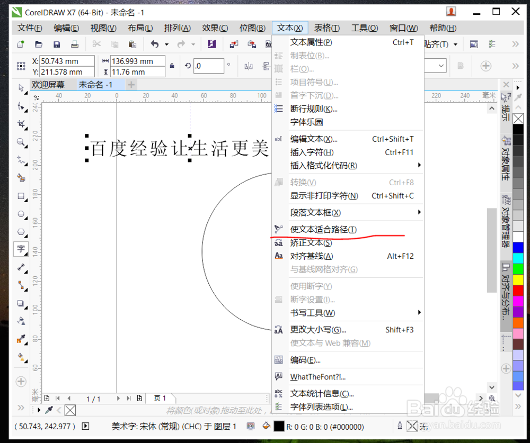This screenshot has height=443, width=530.
Task: Select the Rectangle tool
Action: 21,196
